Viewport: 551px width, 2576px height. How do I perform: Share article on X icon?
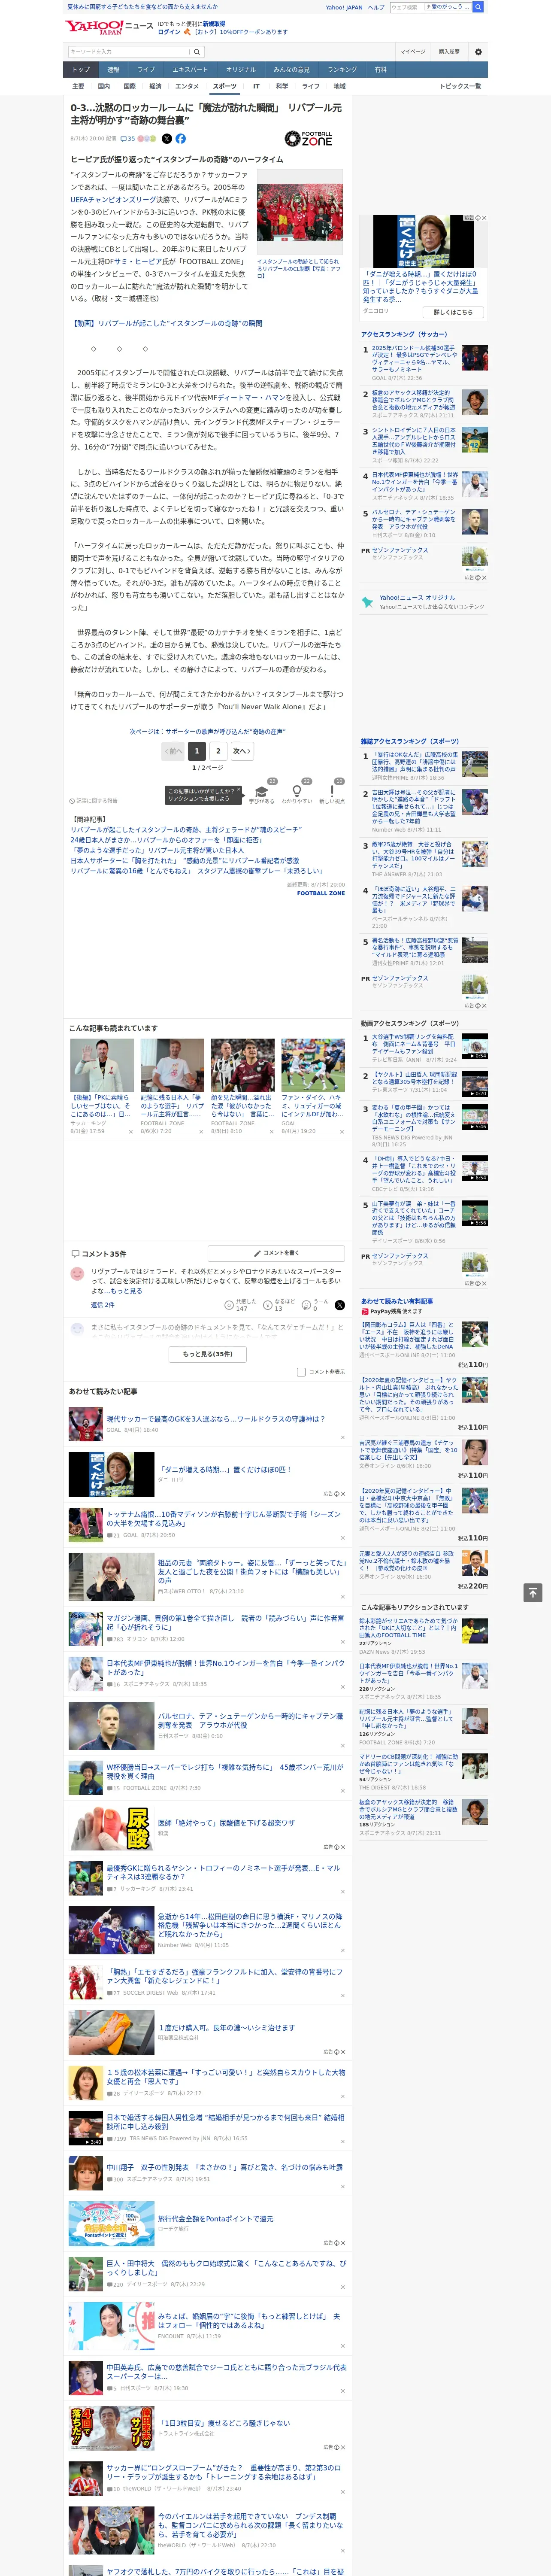167,139
